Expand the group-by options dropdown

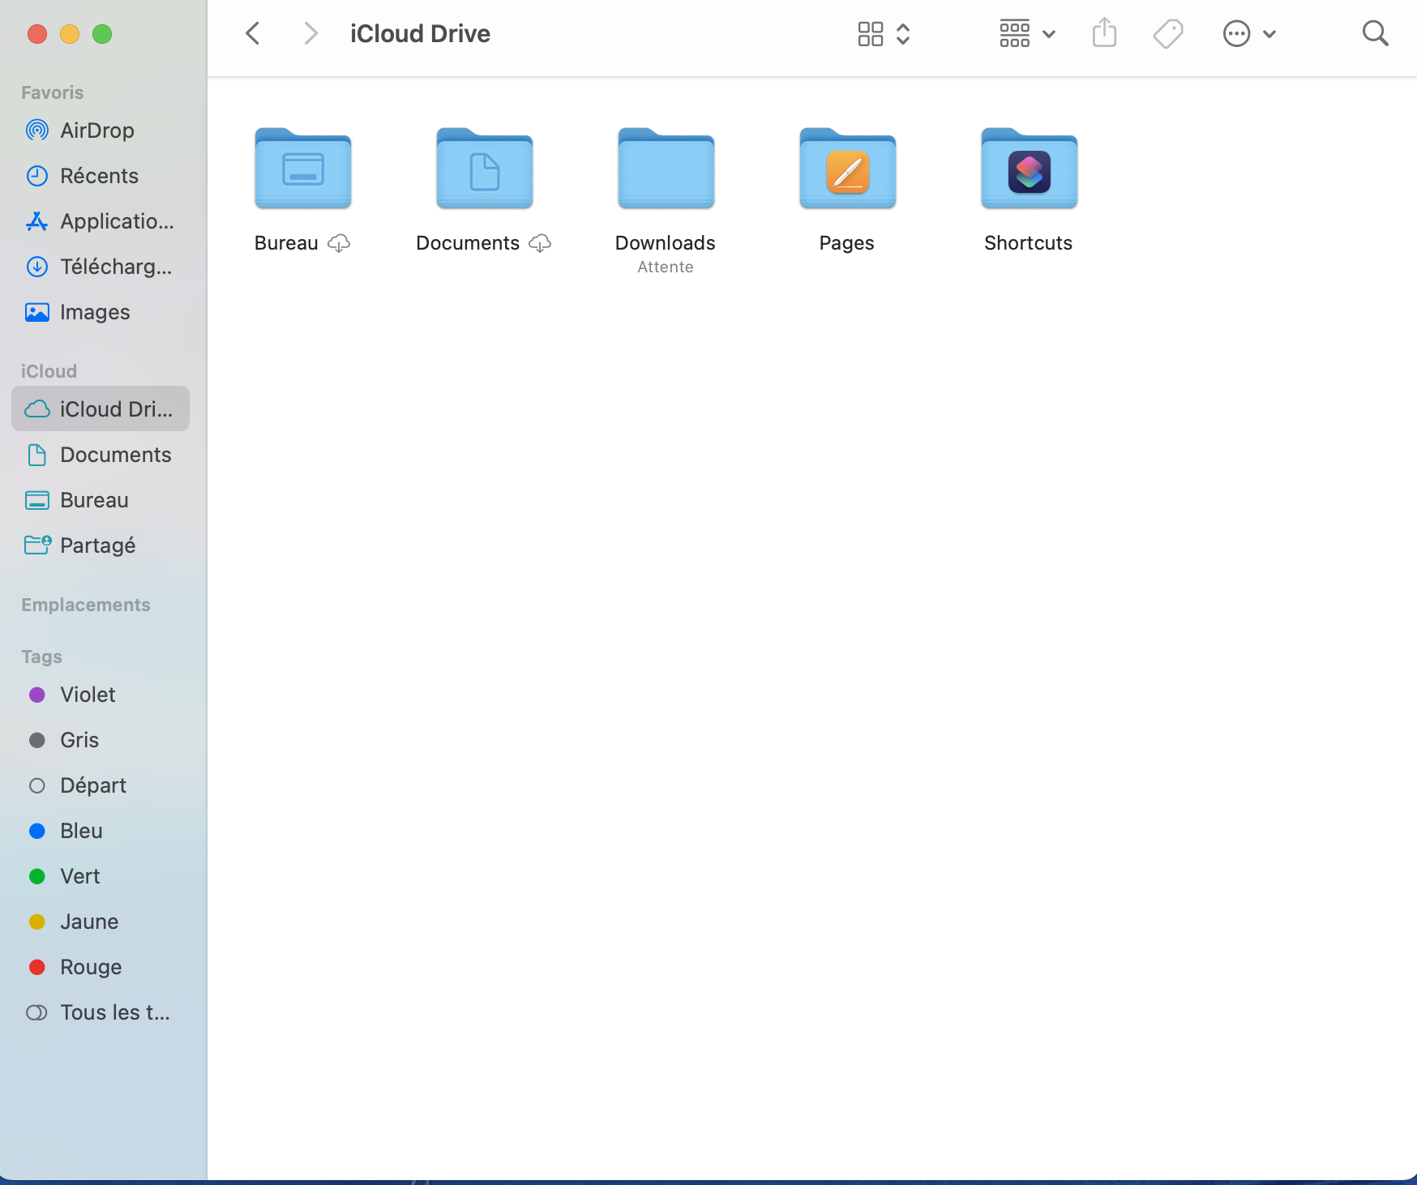coord(1026,34)
